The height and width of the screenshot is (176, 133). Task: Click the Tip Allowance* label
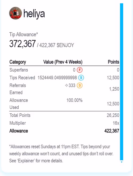tap(24, 34)
